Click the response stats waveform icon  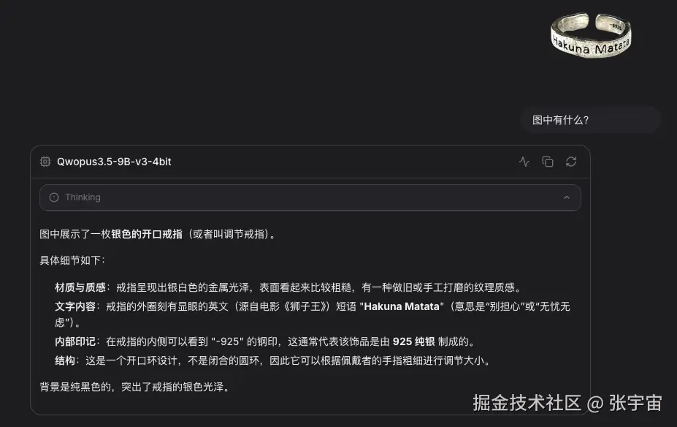click(524, 162)
